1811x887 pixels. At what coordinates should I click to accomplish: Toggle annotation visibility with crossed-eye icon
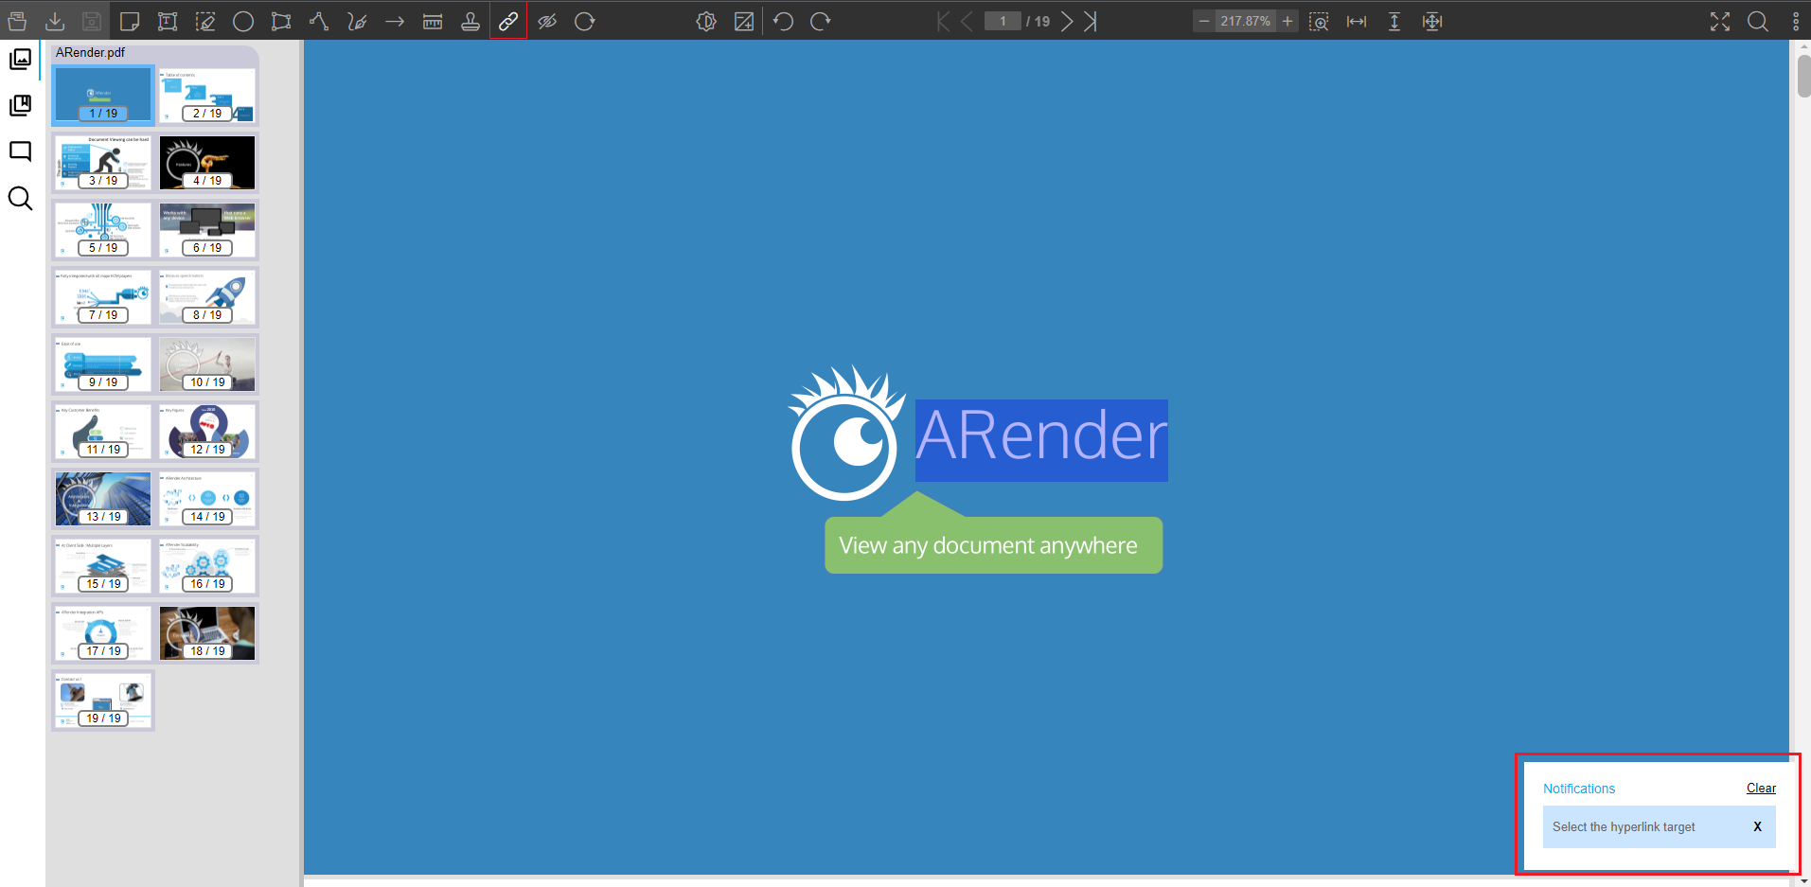coord(547,21)
